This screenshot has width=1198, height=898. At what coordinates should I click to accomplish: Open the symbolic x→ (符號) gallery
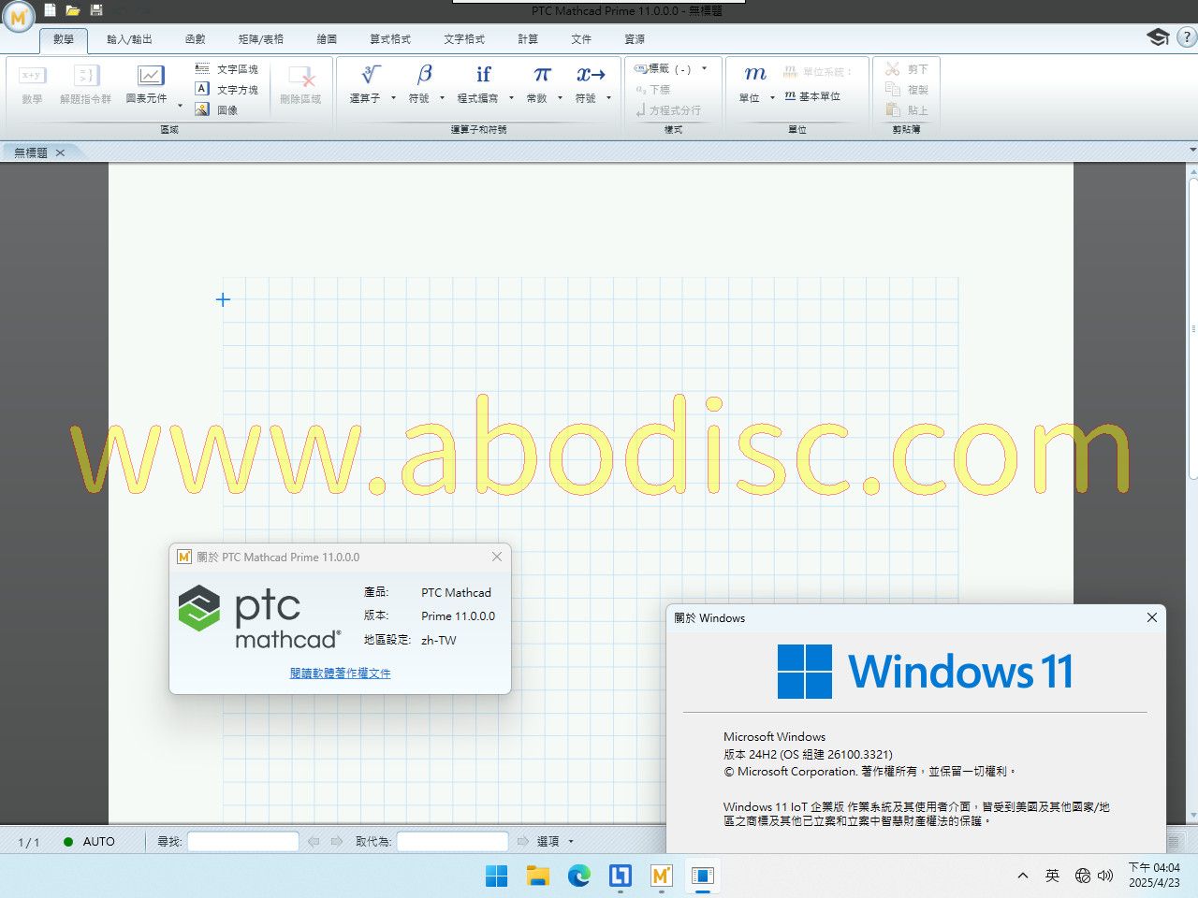point(587,84)
